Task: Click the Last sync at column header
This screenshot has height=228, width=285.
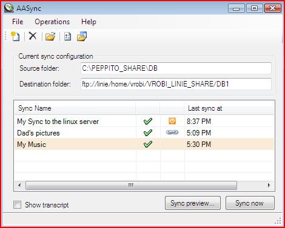Action: coord(229,108)
